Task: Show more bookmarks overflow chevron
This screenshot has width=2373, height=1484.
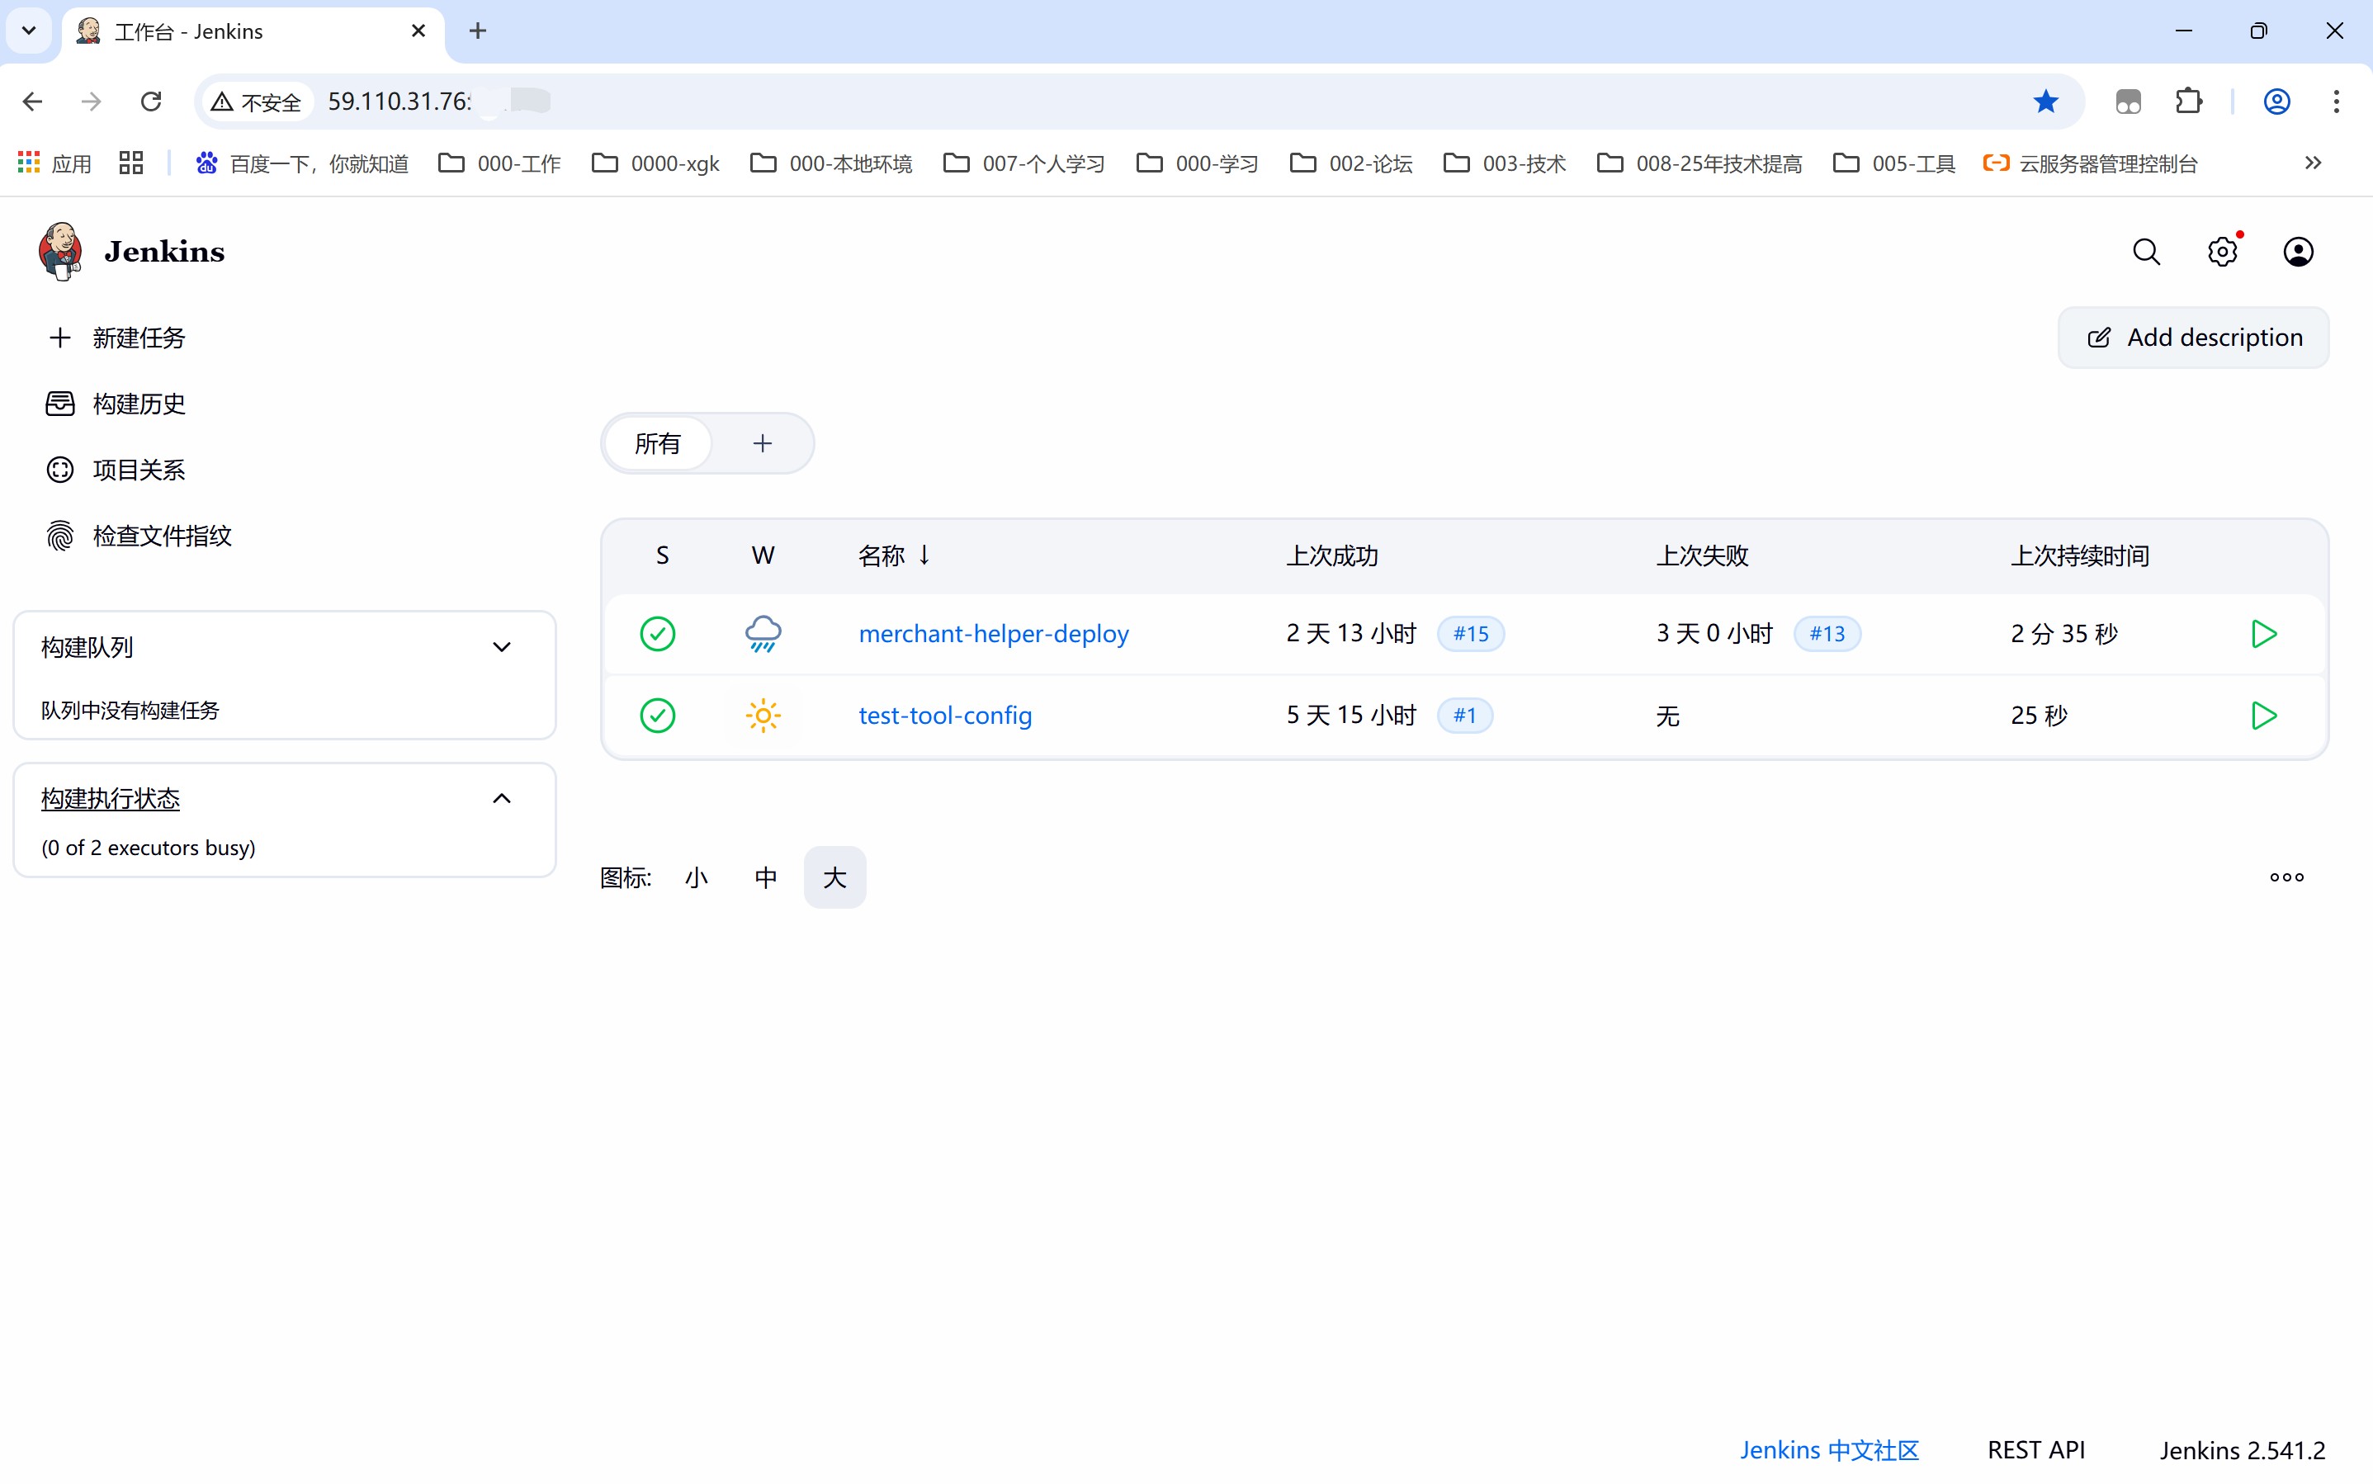Action: (x=2313, y=163)
